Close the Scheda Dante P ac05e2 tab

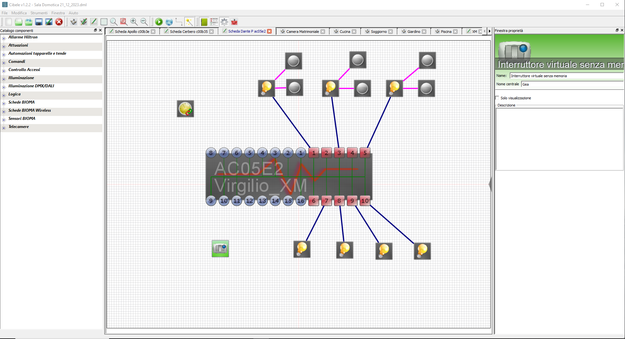point(269,32)
